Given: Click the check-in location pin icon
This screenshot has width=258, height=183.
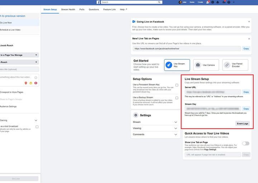Looking at the screenshot, I should (x=26, y=83).
